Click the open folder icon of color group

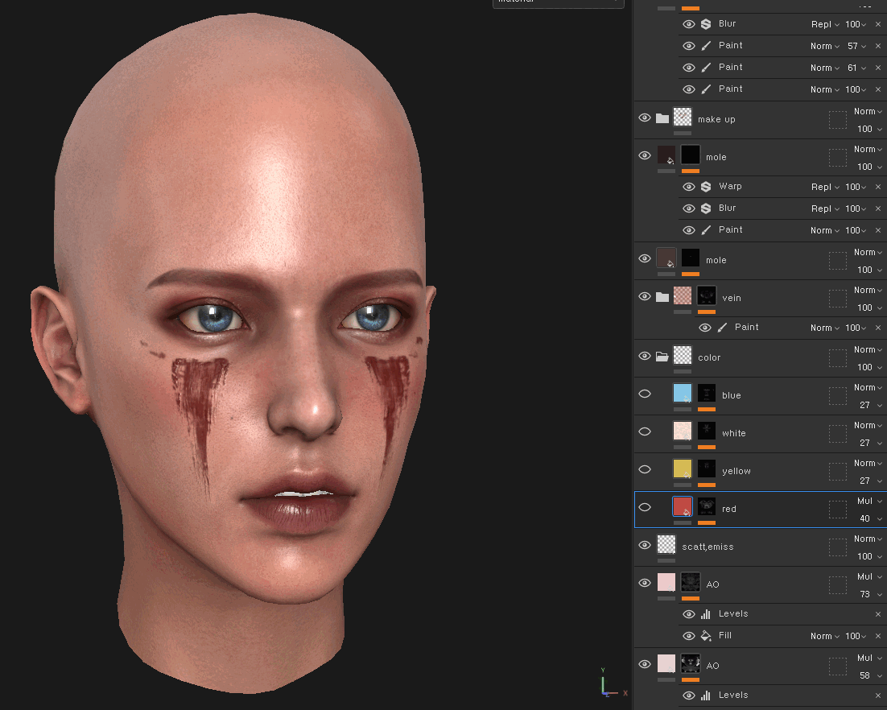click(662, 357)
